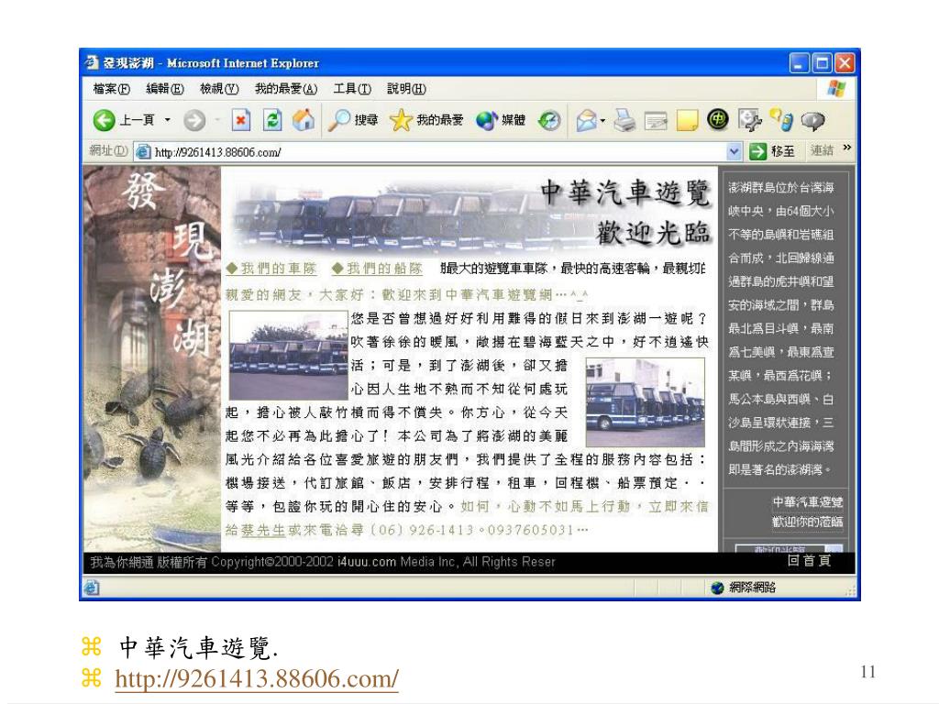Open the 我們的船隊 link
Viewport: 939px width, 704px height.
377,269
